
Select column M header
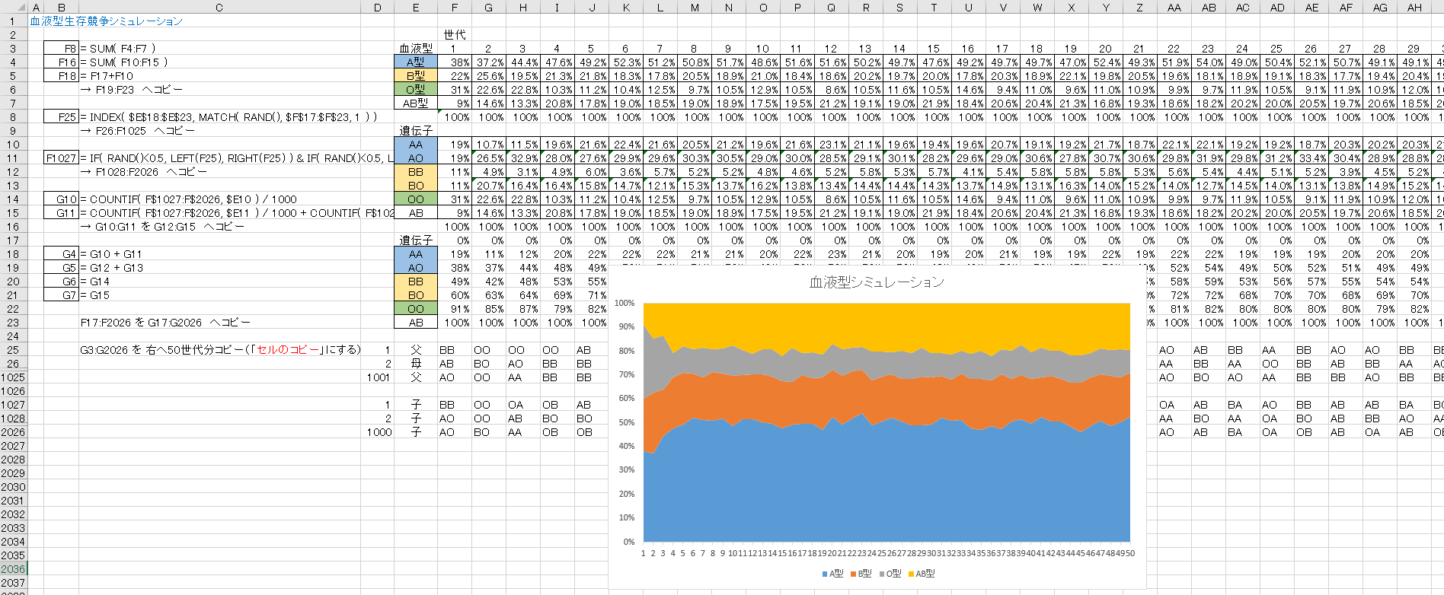[695, 8]
